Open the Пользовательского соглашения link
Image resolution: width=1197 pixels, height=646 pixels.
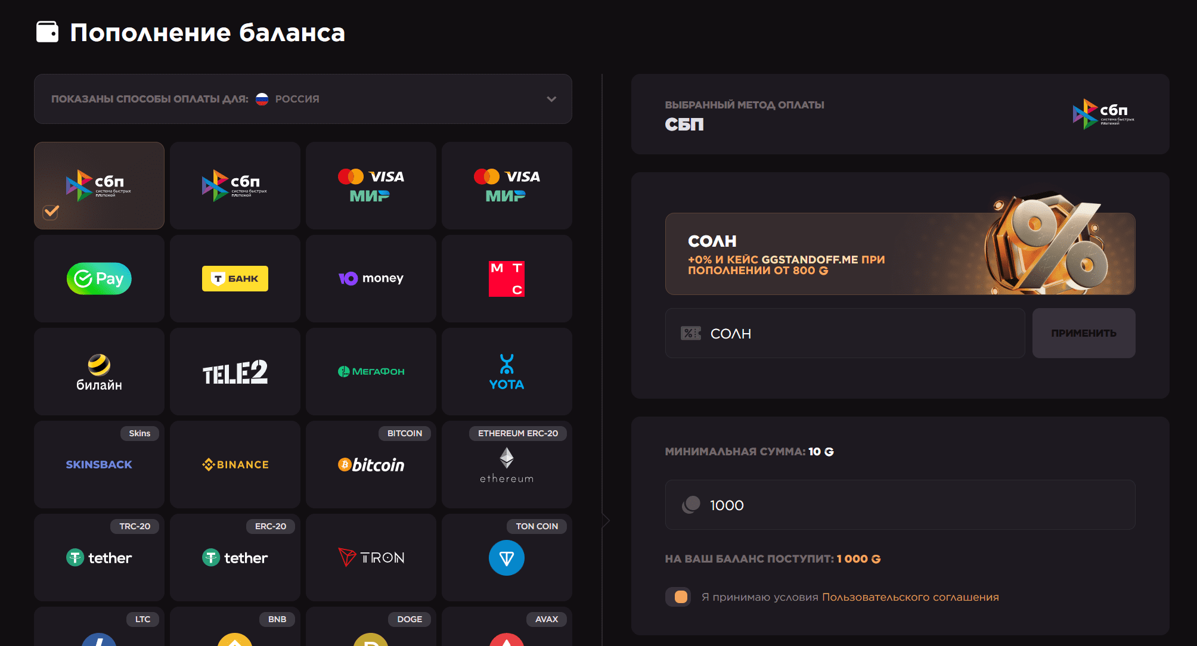pos(910,597)
